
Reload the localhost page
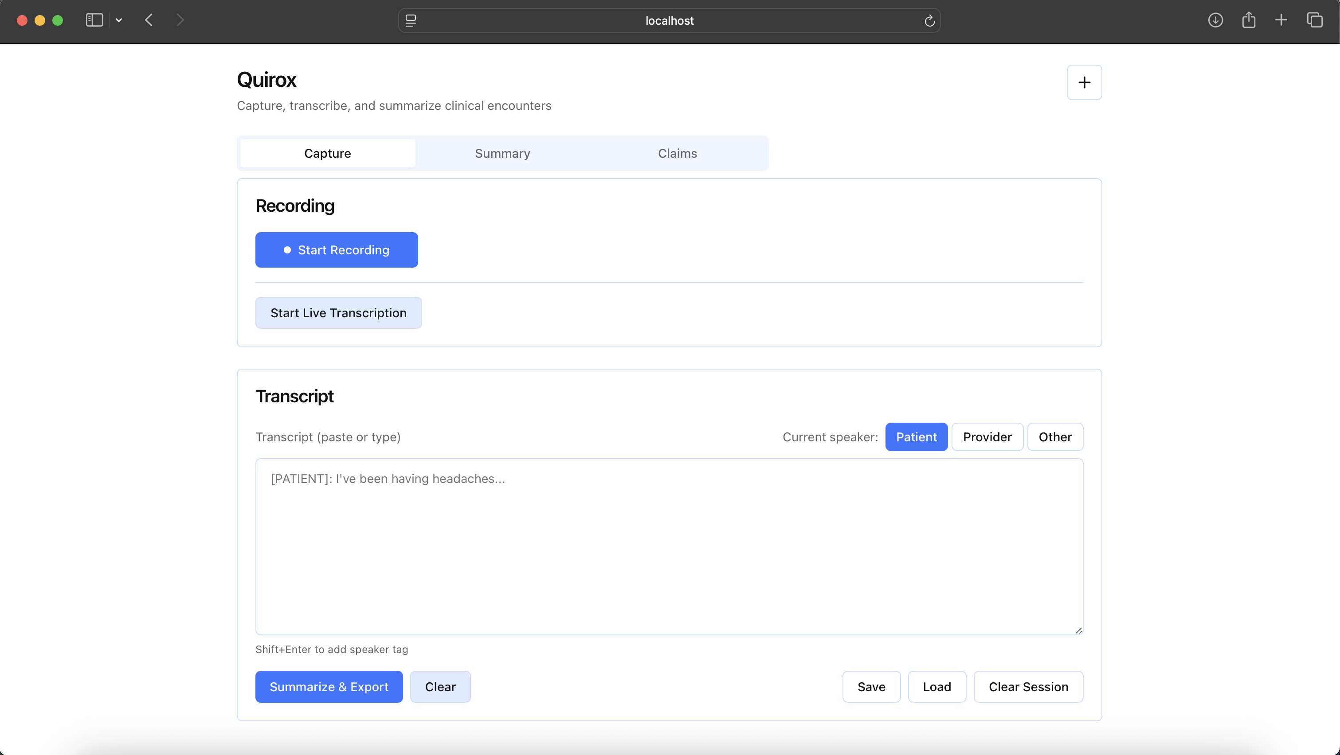point(929,21)
